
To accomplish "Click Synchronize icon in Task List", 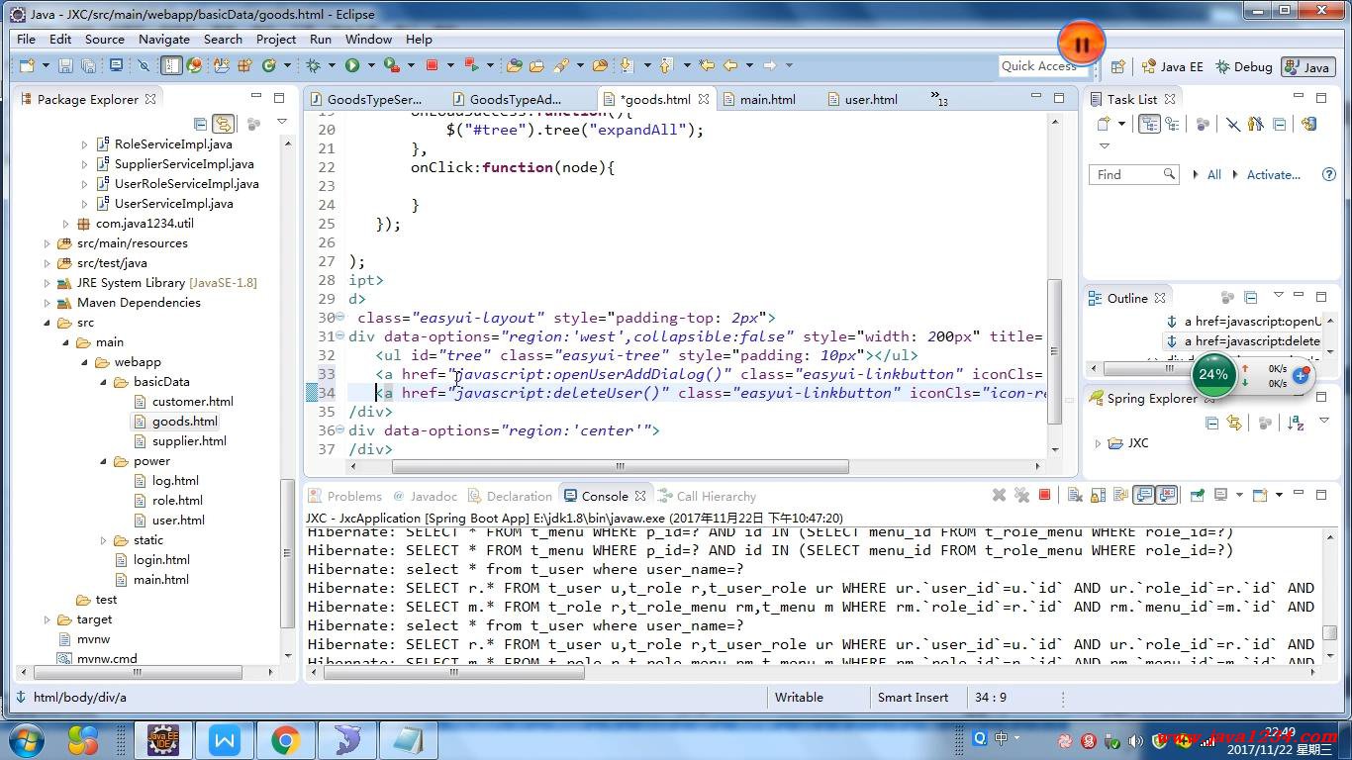I will (1308, 124).
